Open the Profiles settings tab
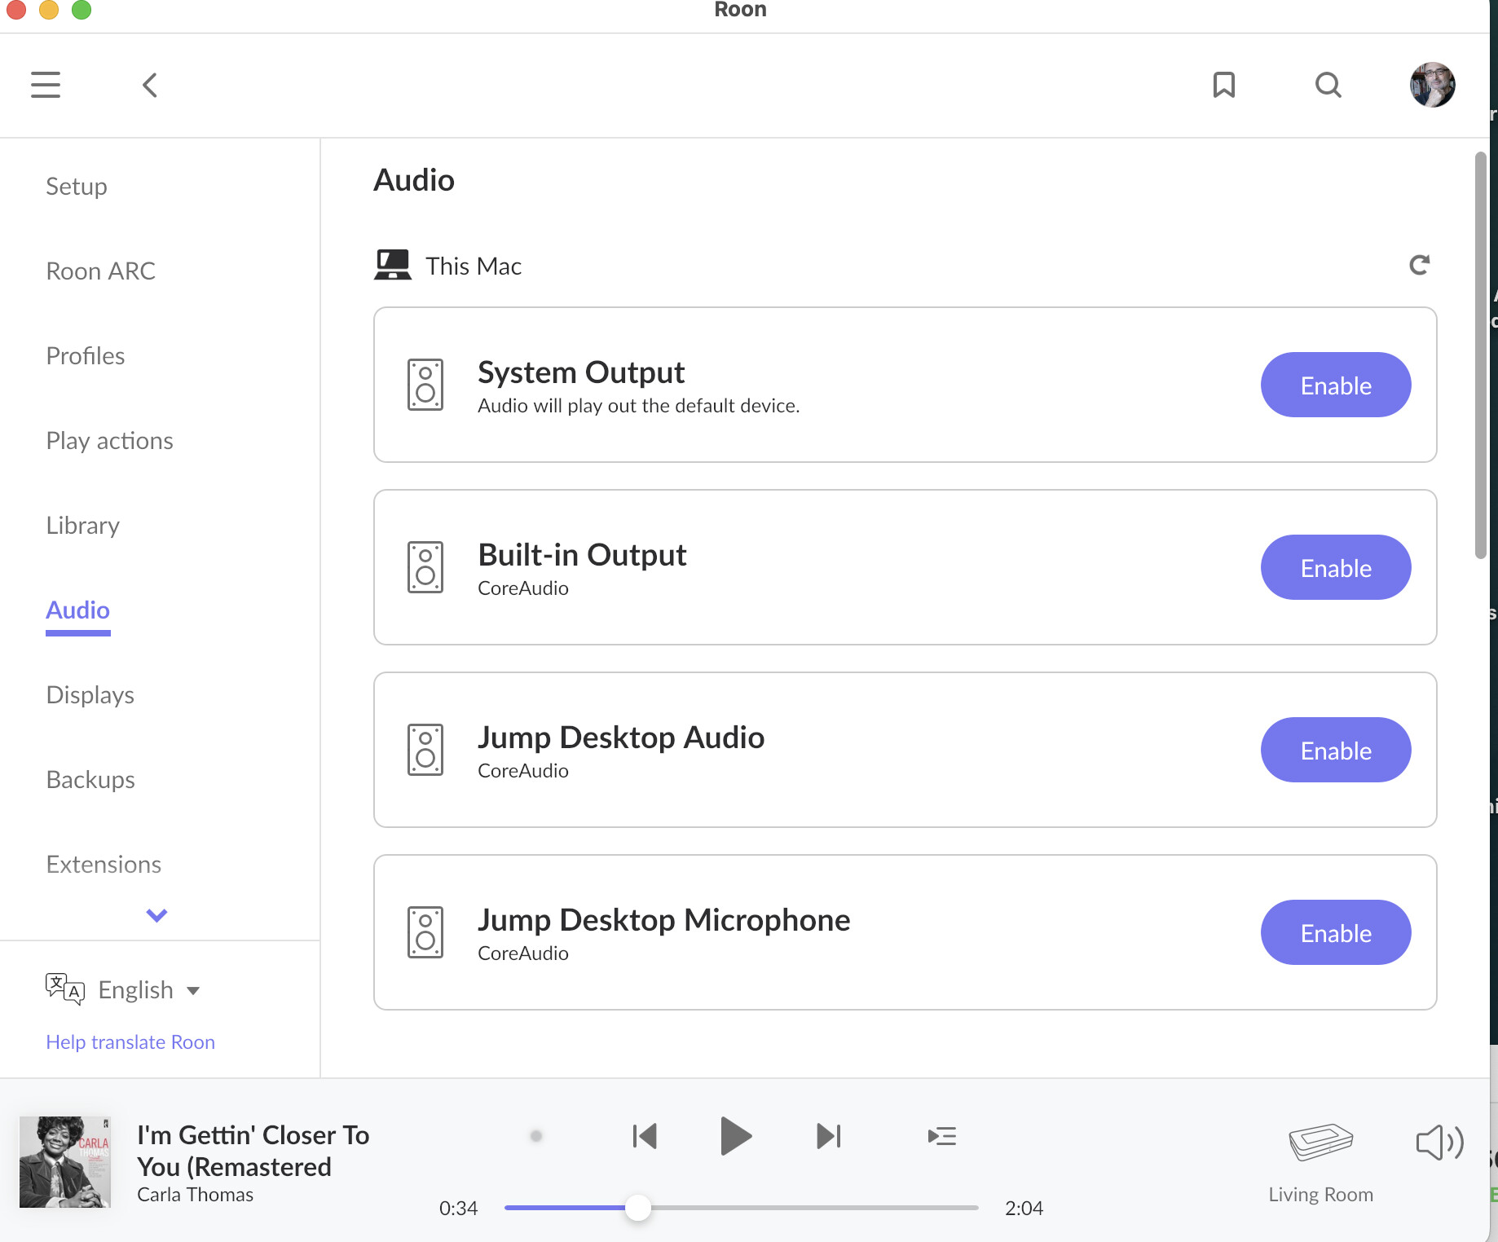This screenshot has height=1242, width=1498. click(x=86, y=355)
